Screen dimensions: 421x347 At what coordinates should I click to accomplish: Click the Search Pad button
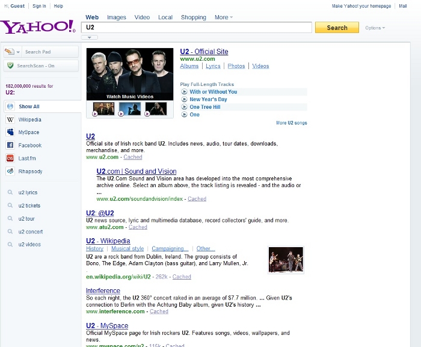(x=50, y=52)
